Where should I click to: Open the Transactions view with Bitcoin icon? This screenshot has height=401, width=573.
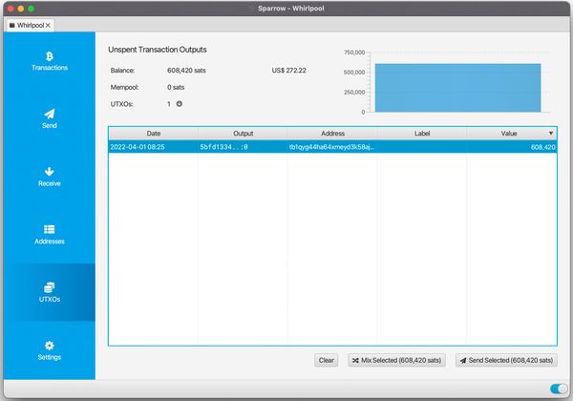(x=49, y=56)
